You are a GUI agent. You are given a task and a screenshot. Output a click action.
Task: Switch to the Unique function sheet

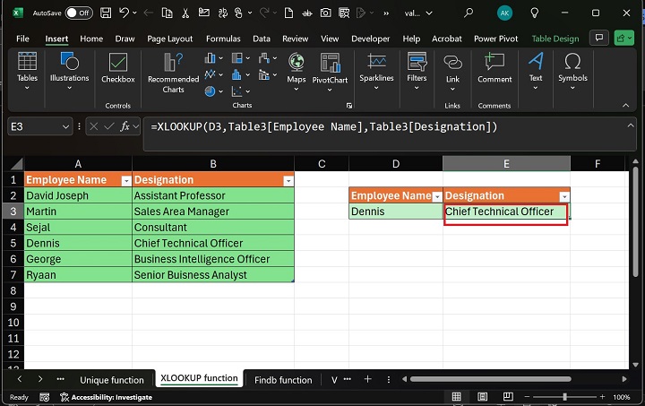[x=112, y=380]
